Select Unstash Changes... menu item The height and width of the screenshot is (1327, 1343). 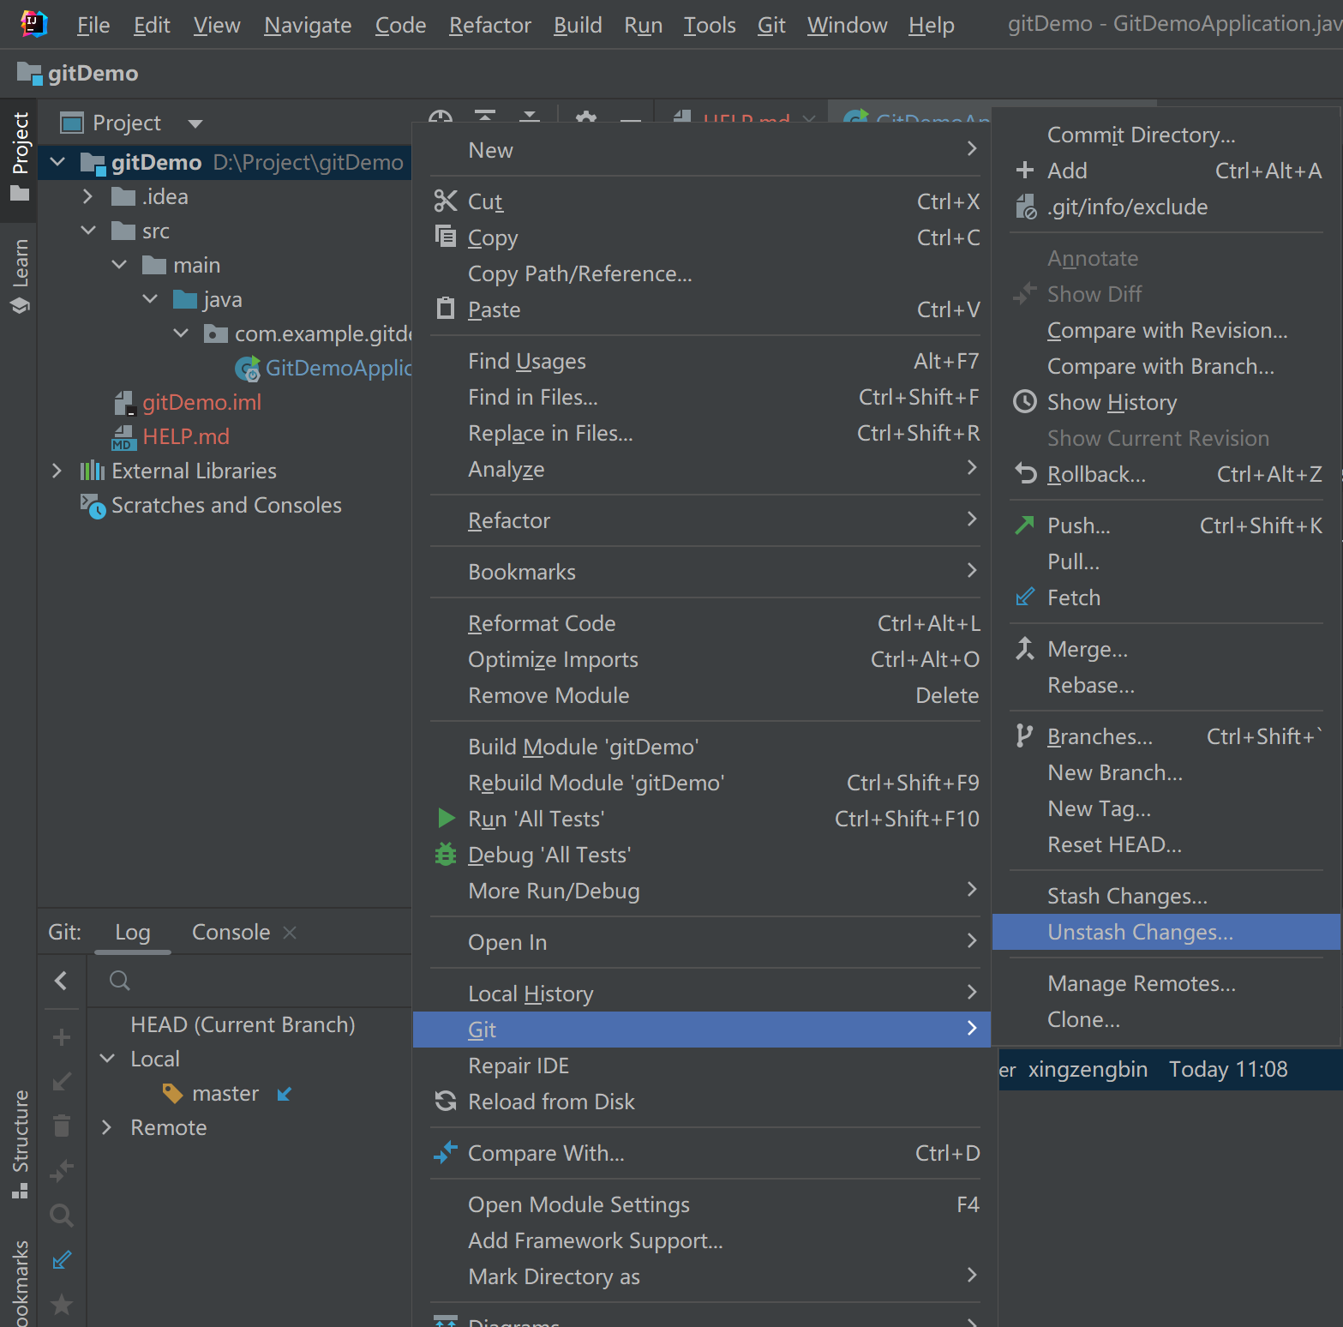pos(1166,932)
